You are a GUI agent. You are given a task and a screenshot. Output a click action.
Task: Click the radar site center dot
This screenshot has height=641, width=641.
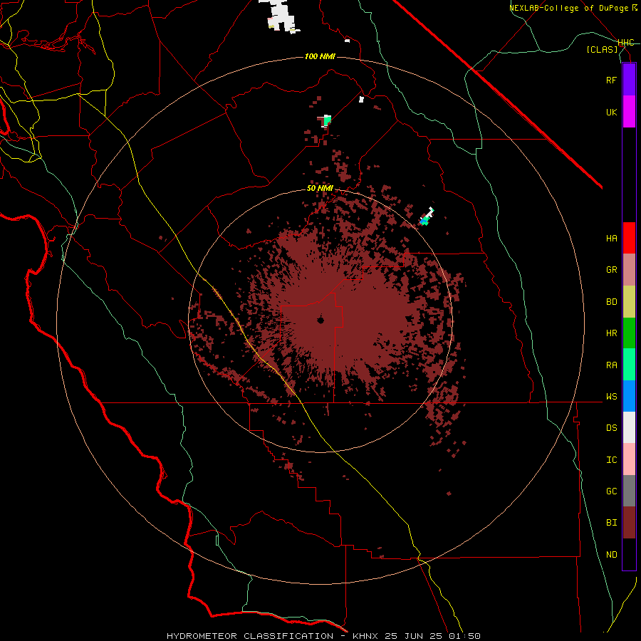pos(320,320)
